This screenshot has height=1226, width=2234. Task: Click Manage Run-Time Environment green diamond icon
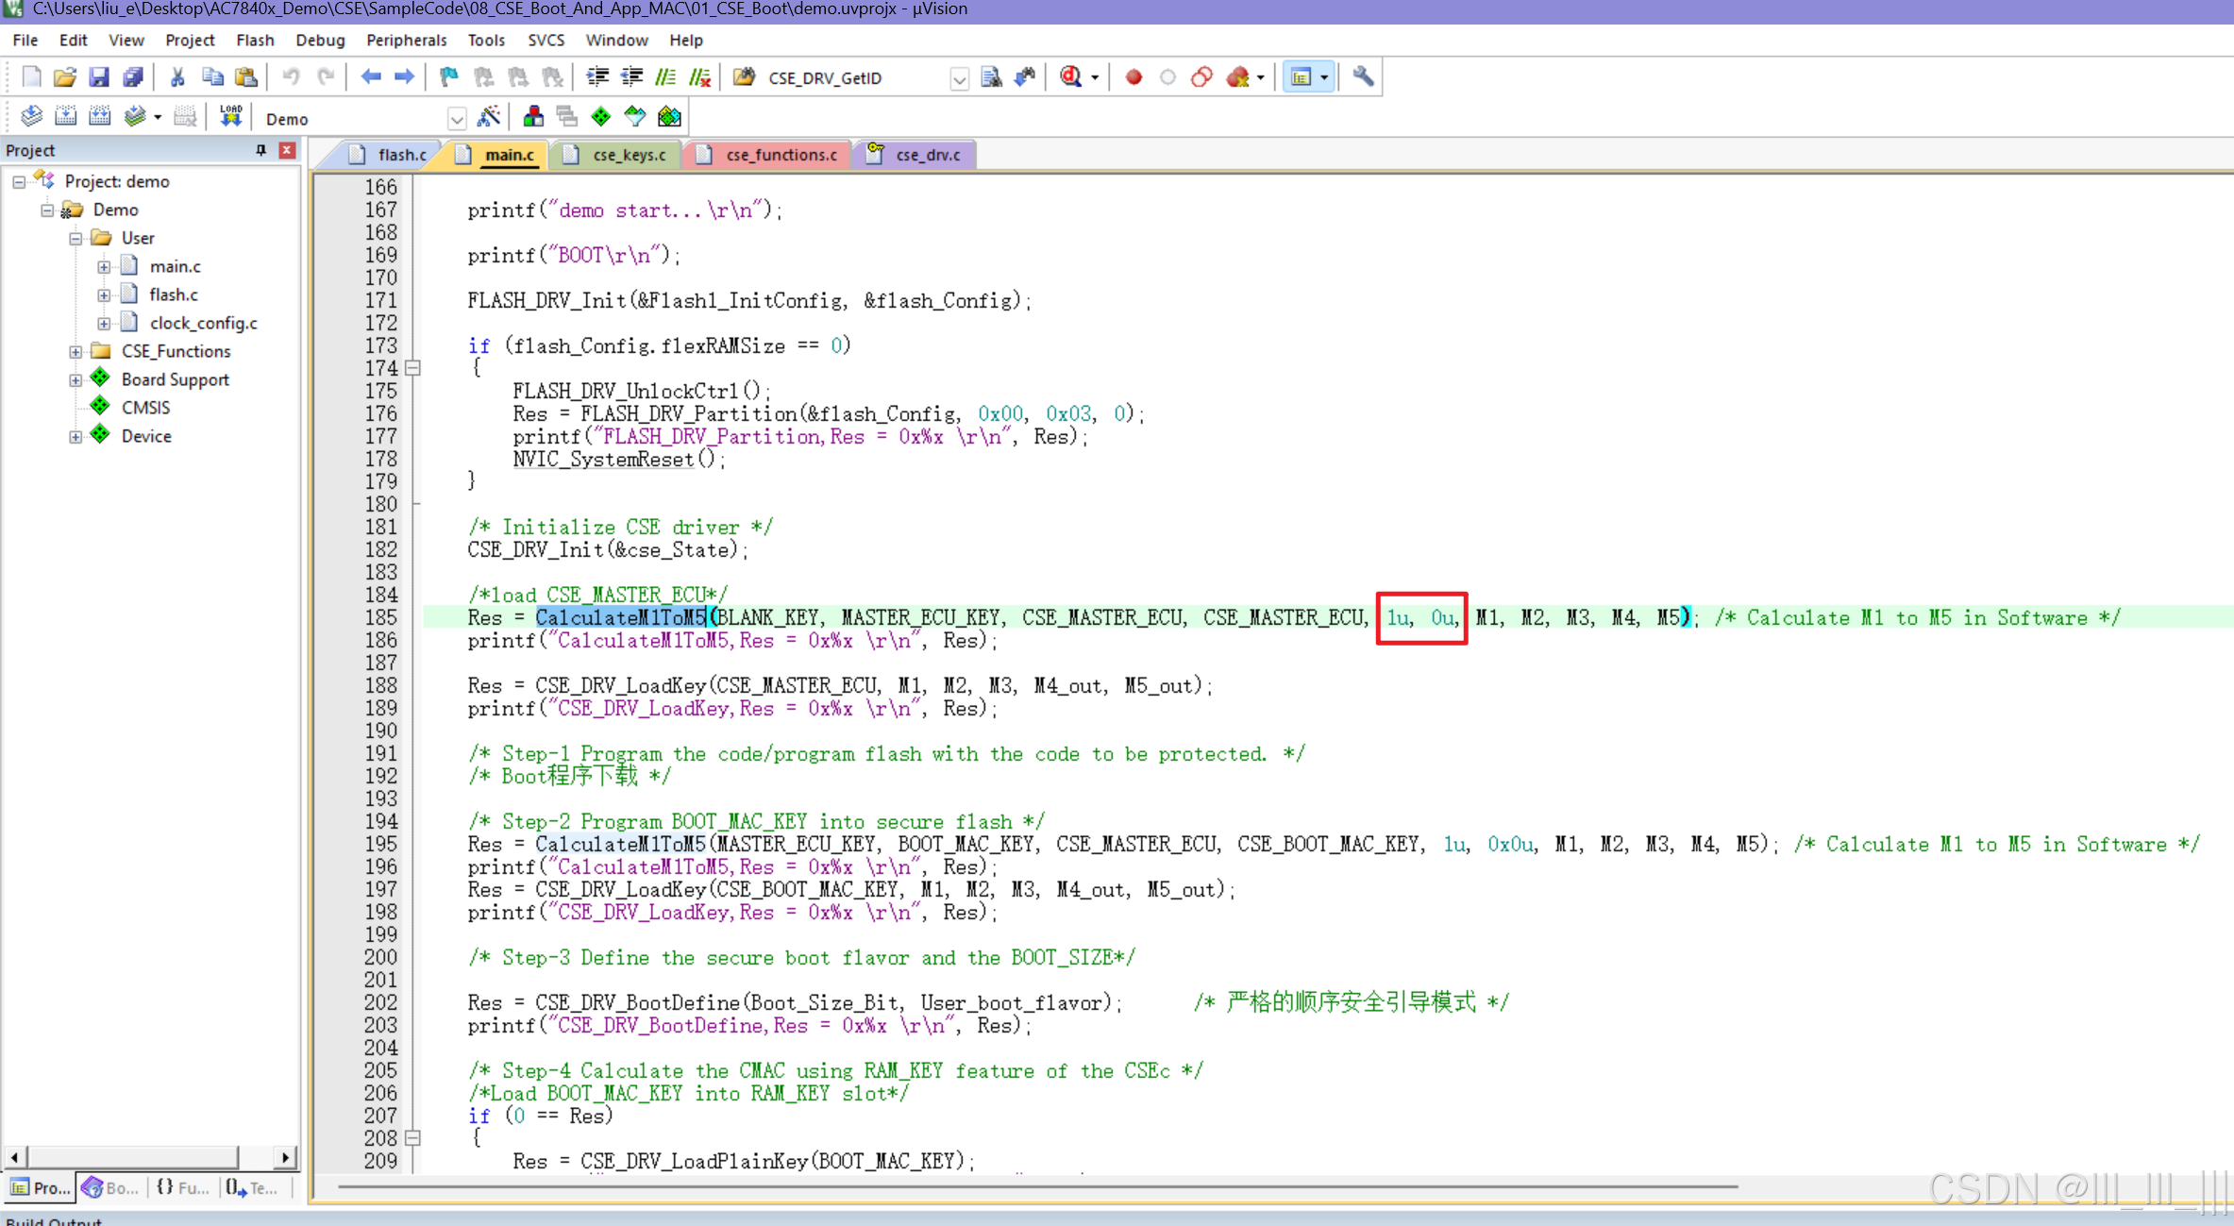(x=601, y=117)
